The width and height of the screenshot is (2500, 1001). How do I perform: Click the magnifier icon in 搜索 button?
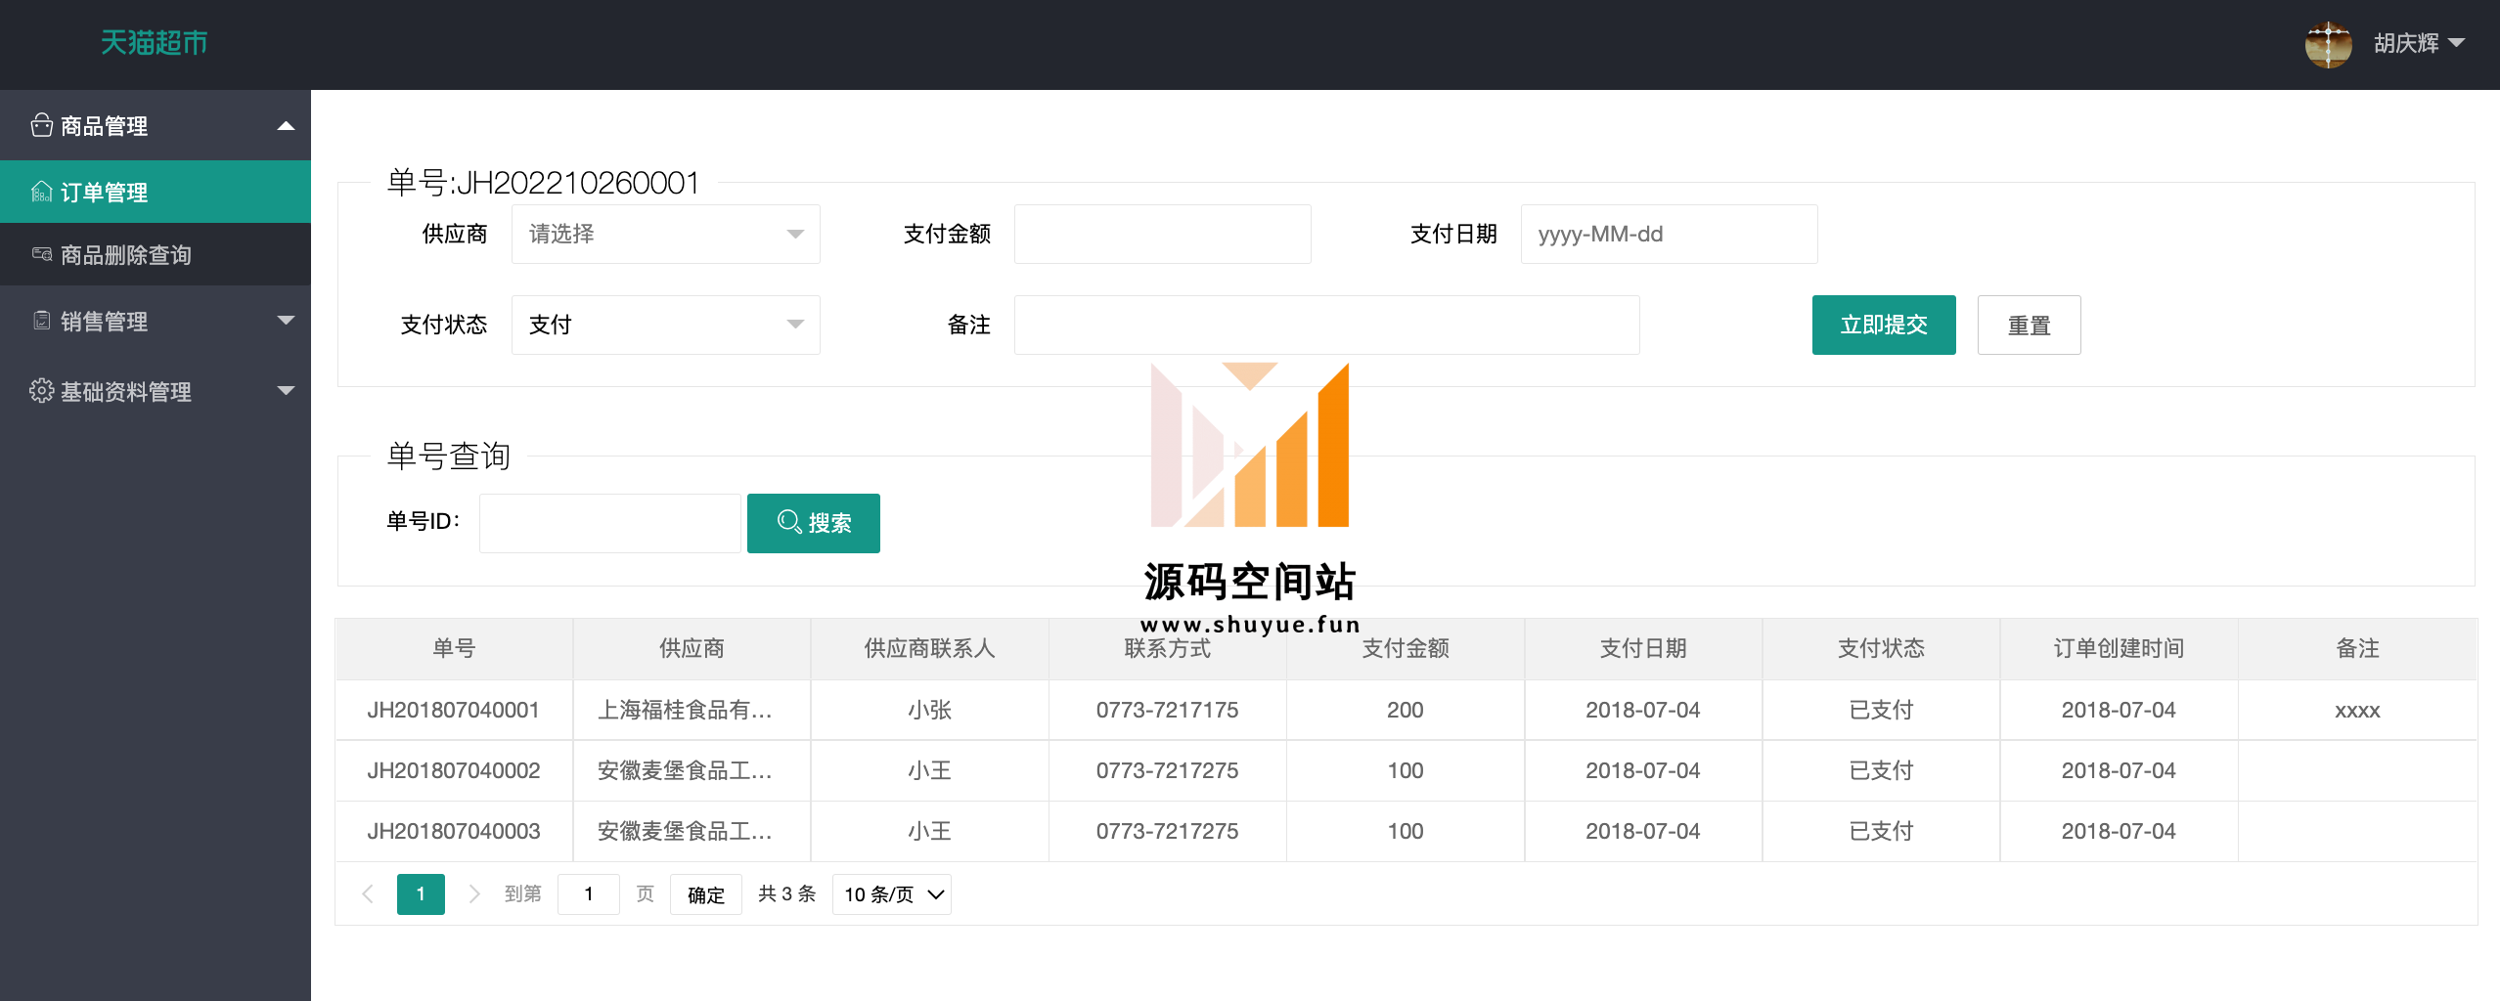(788, 522)
